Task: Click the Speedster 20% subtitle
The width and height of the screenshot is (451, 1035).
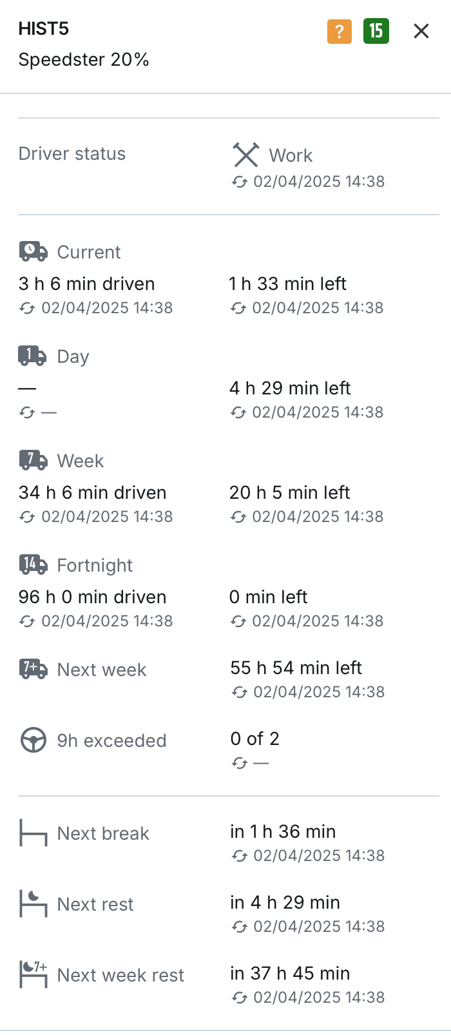Action: [x=84, y=60]
